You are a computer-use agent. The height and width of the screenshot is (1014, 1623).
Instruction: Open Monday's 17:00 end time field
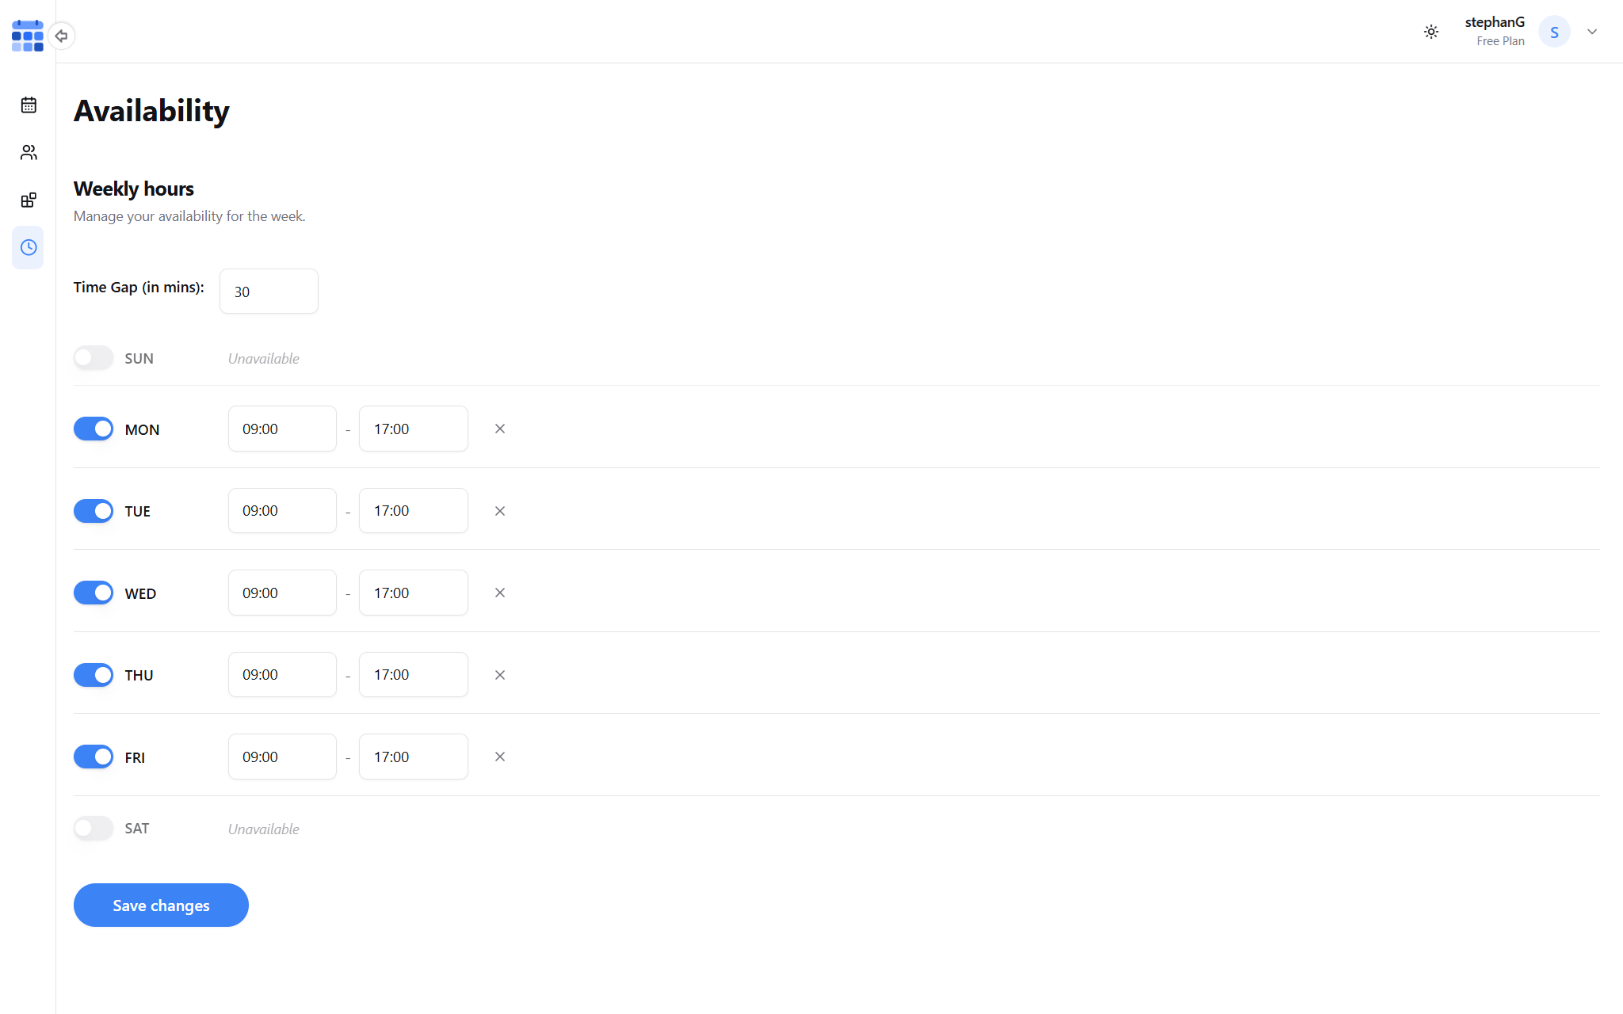(x=413, y=429)
